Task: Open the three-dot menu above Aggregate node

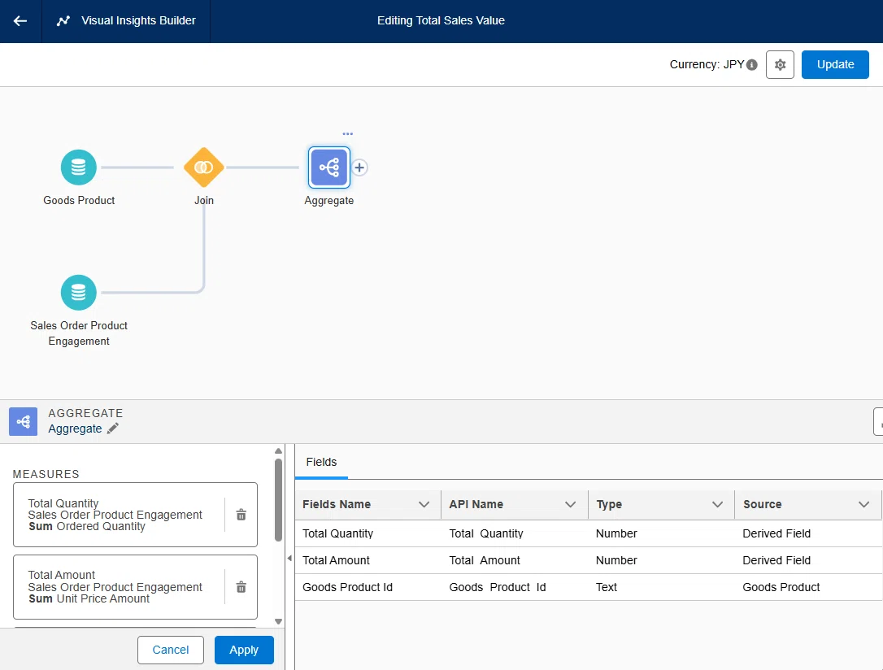Action: pyautogui.click(x=347, y=134)
